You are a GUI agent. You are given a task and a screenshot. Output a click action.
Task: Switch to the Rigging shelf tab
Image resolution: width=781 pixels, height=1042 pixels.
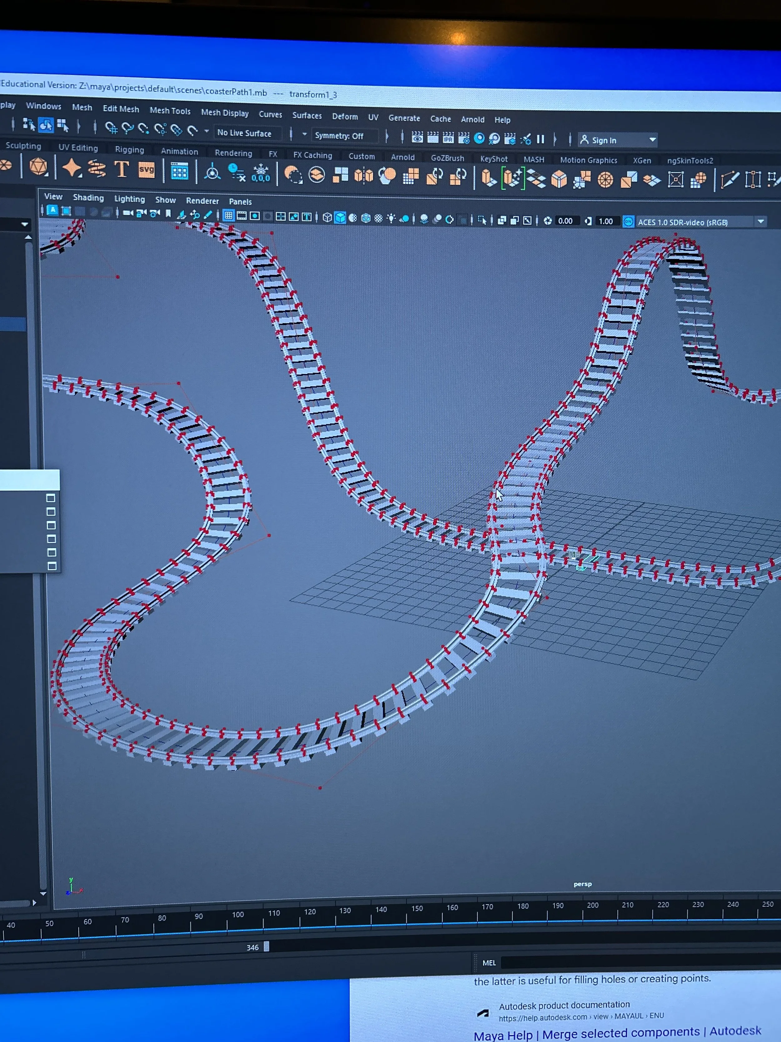coord(129,149)
